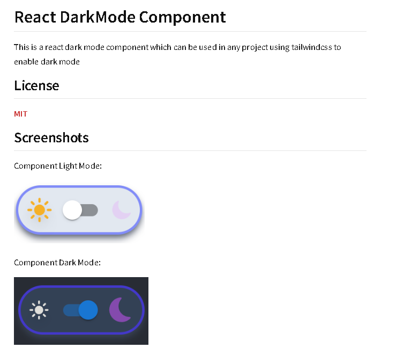Viewport: 396px width, 355px height.
Task: Click the 'Component Dark Mode:' label
Action: (57, 263)
